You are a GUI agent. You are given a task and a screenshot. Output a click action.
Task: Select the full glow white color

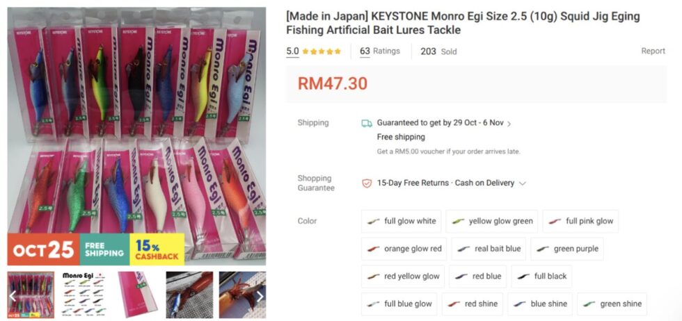401,221
